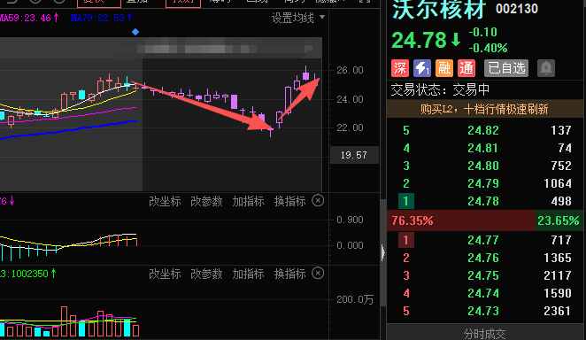Click the blue diamond marker above chart
Screen dimensions: 586x340
135,32
